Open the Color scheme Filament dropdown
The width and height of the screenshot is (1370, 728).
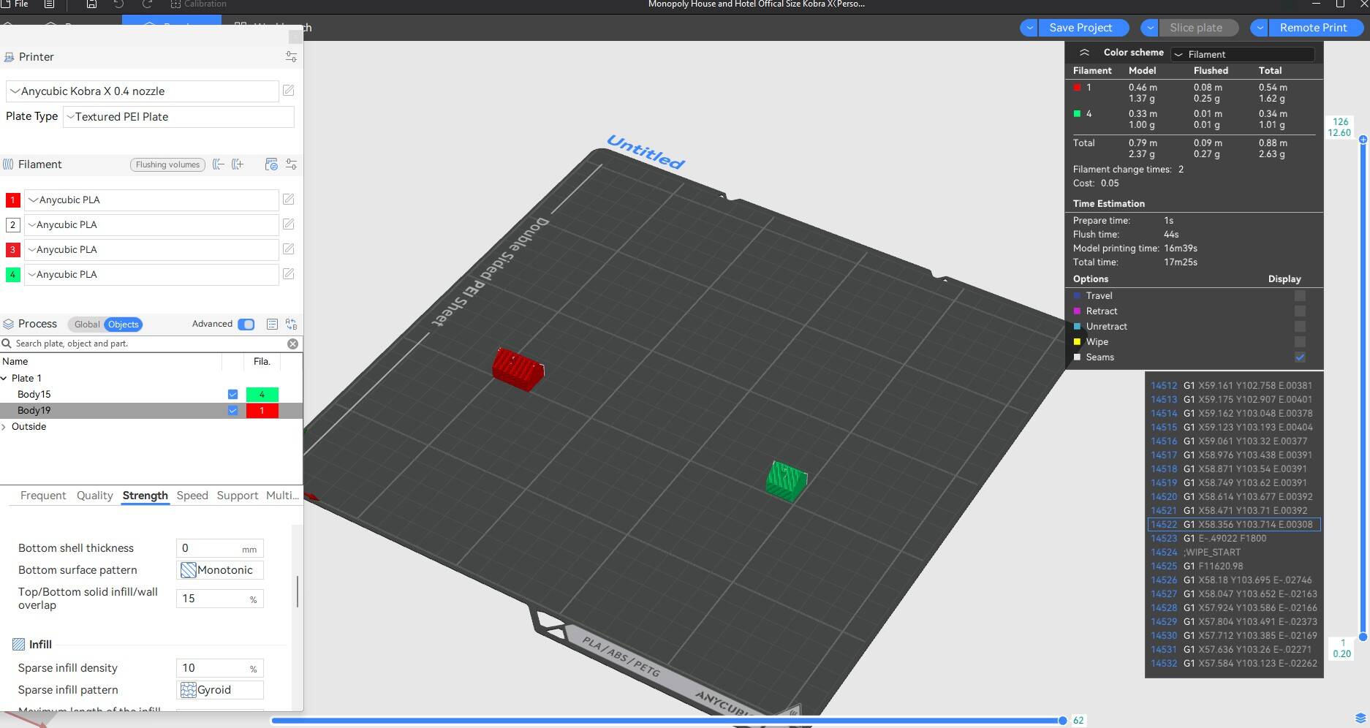pyautogui.click(x=1243, y=54)
